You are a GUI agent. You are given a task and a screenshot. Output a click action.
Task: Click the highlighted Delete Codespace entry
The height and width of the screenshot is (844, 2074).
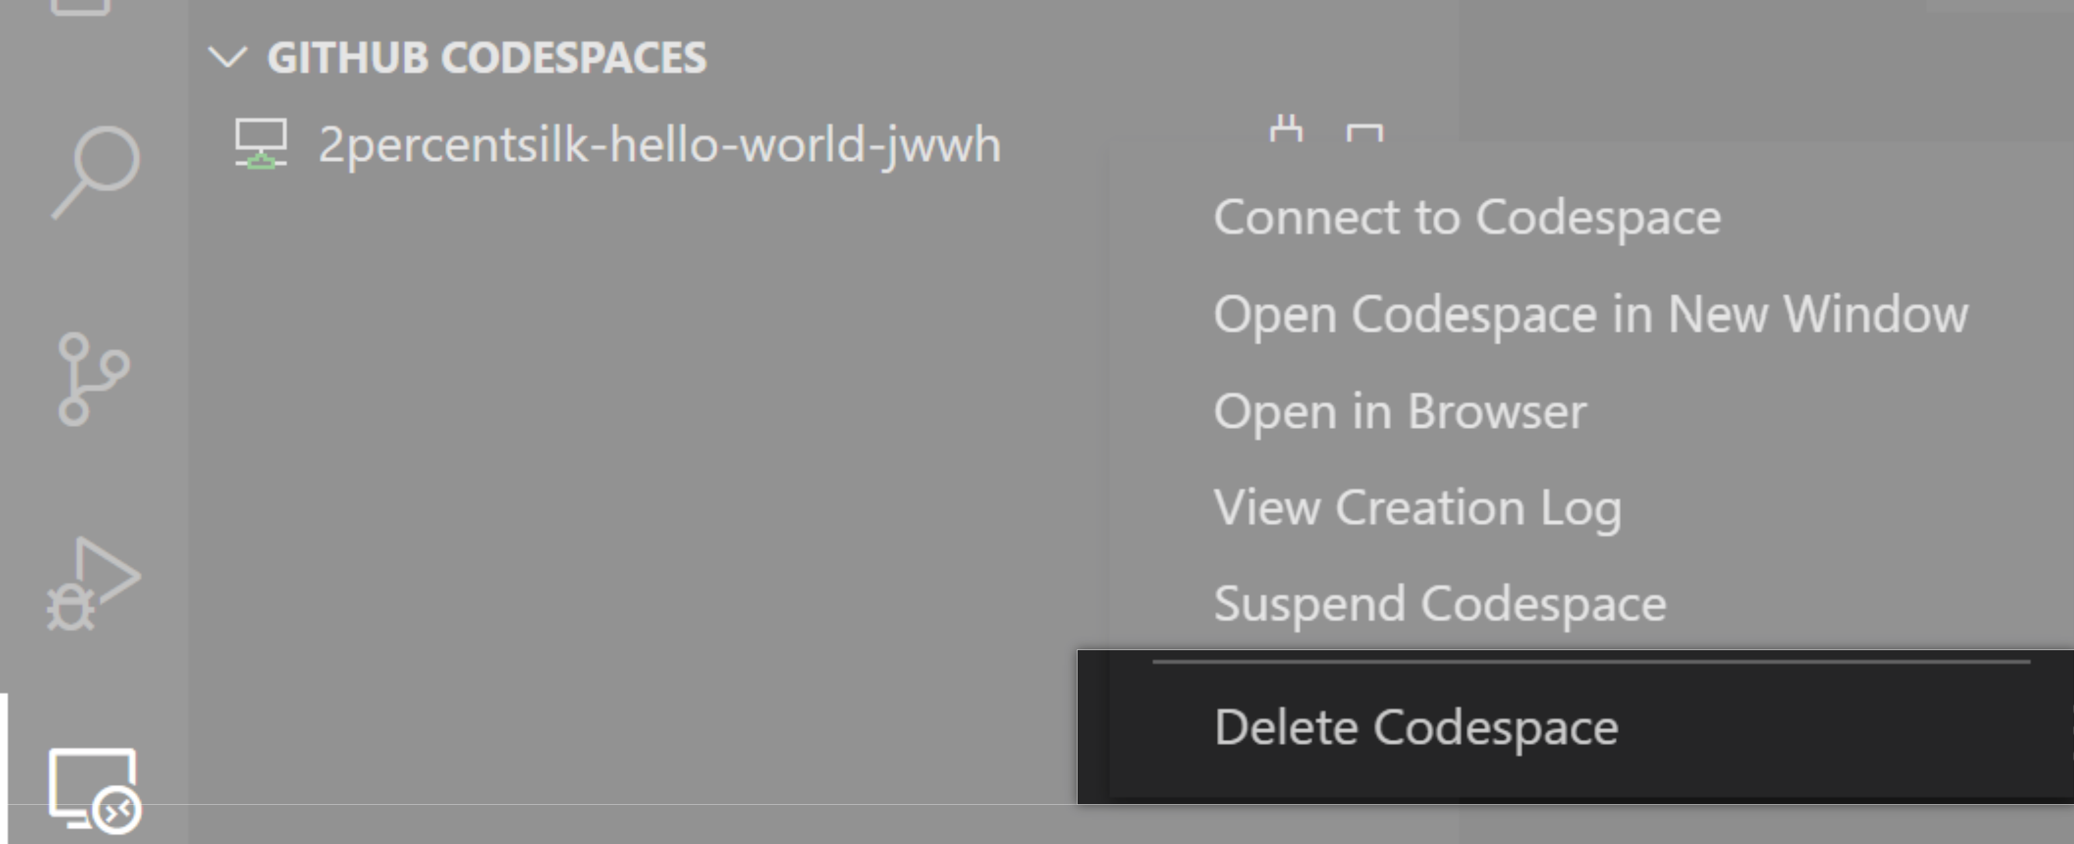click(1417, 726)
